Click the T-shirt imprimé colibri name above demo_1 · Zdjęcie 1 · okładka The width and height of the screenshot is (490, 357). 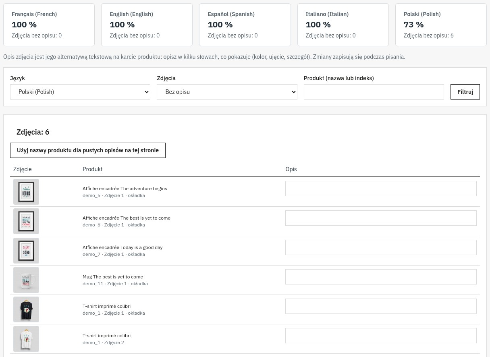coord(107,306)
